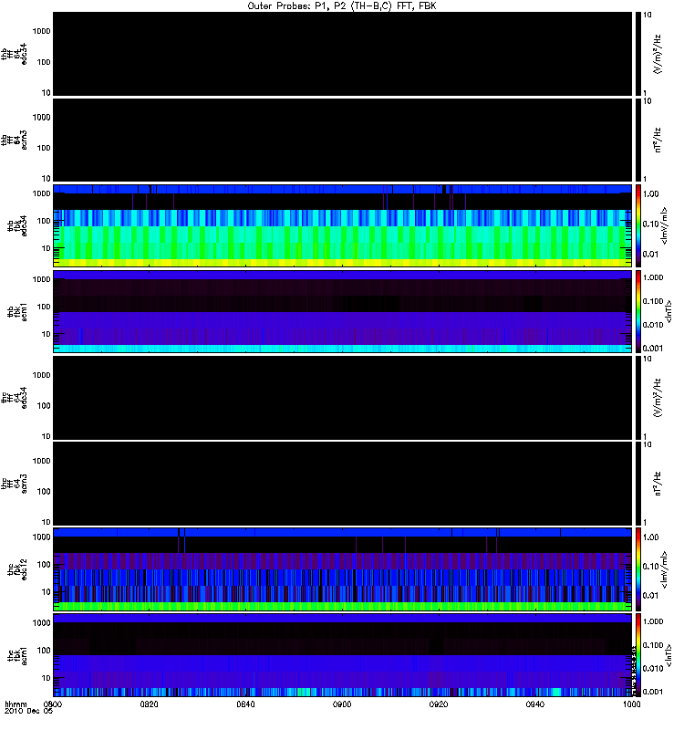The image size is (684, 730).
Task: Click the "2010 Dec 05" date label
Action: tap(29, 712)
